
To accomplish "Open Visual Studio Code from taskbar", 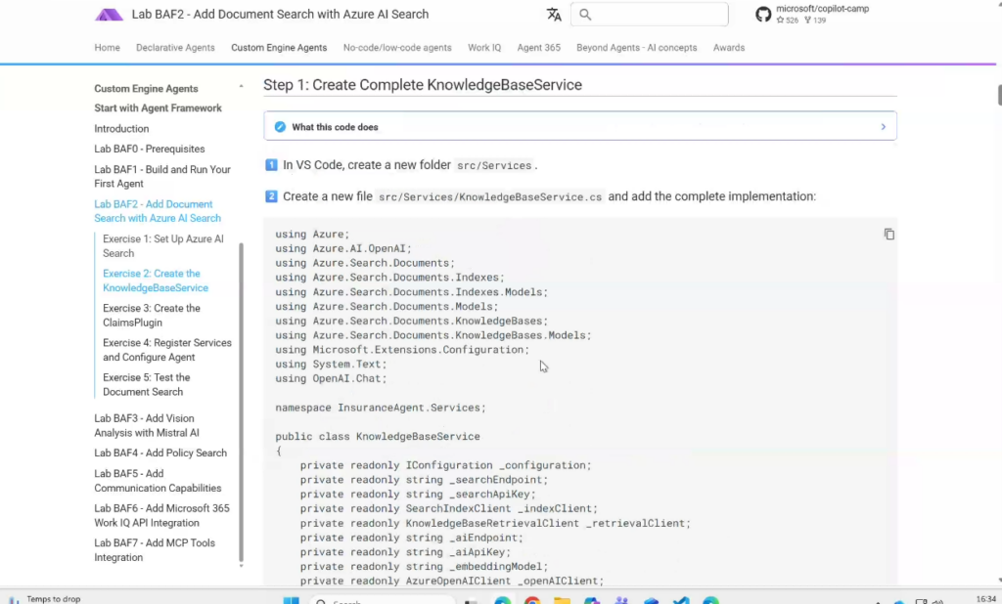I will pyautogui.click(x=680, y=601).
